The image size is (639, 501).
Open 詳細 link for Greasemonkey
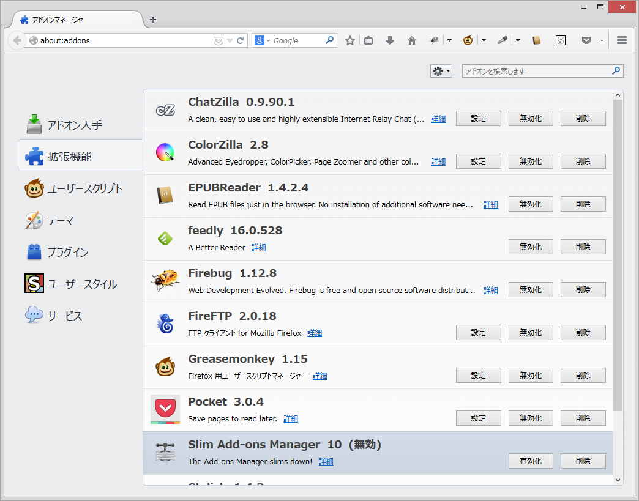pyautogui.click(x=320, y=376)
